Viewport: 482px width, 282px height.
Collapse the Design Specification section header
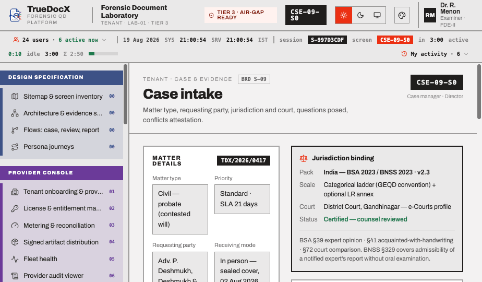pos(62,77)
